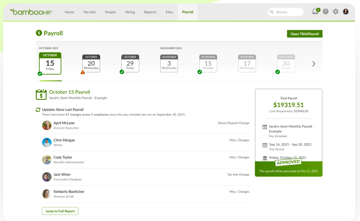360x221 pixels.
Task: Click Direct Deposit Change for April McLane
Action: tap(233, 123)
